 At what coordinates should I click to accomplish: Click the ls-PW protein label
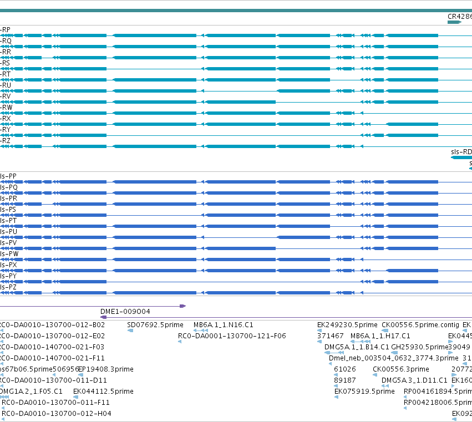(9, 254)
